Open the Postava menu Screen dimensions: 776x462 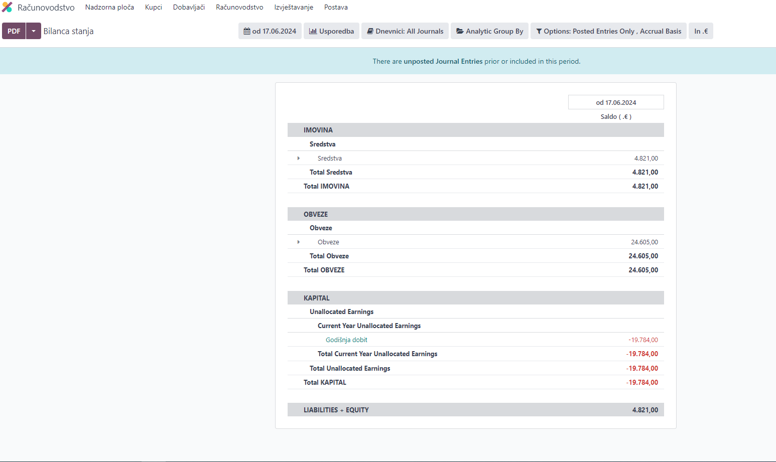pyautogui.click(x=336, y=7)
